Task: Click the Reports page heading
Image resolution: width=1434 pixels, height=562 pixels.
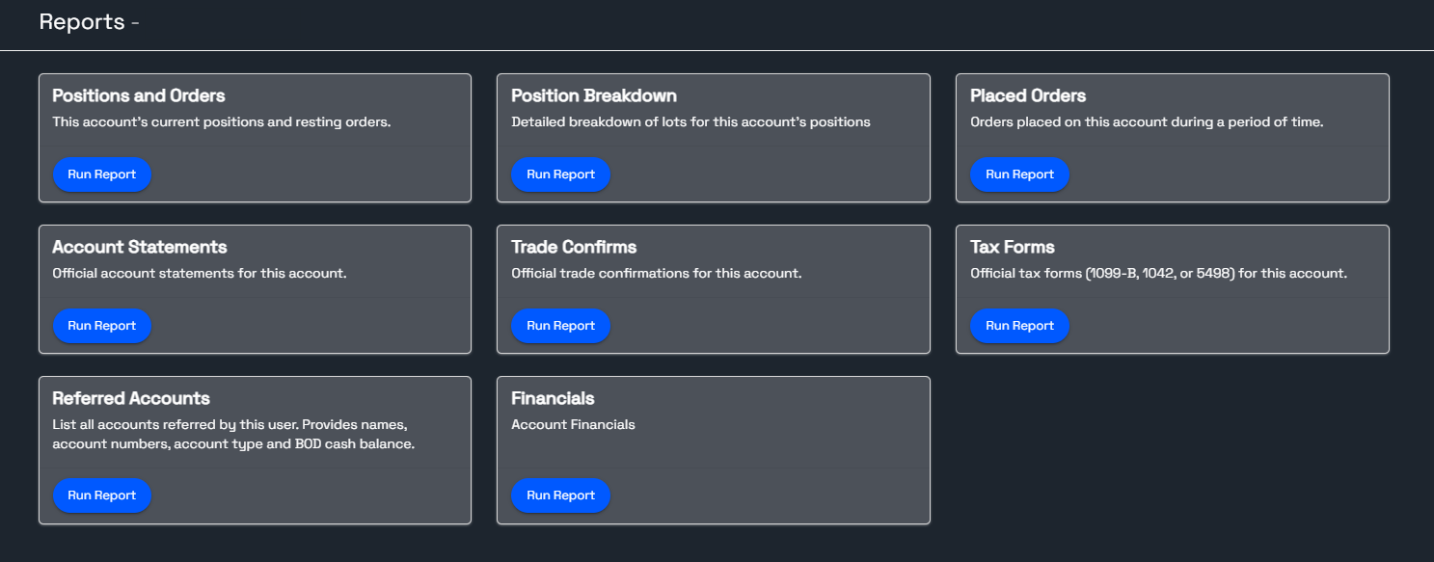Action: pos(82,21)
